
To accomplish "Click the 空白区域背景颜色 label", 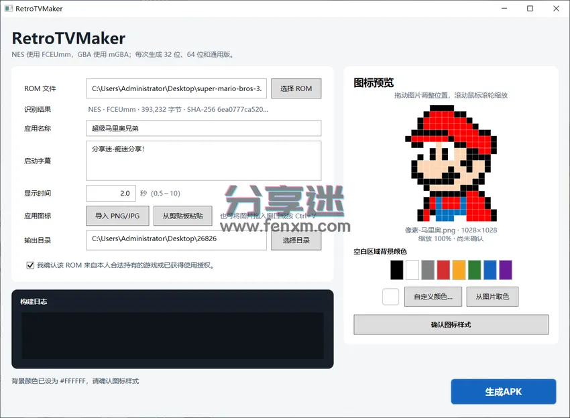I will coord(380,251).
